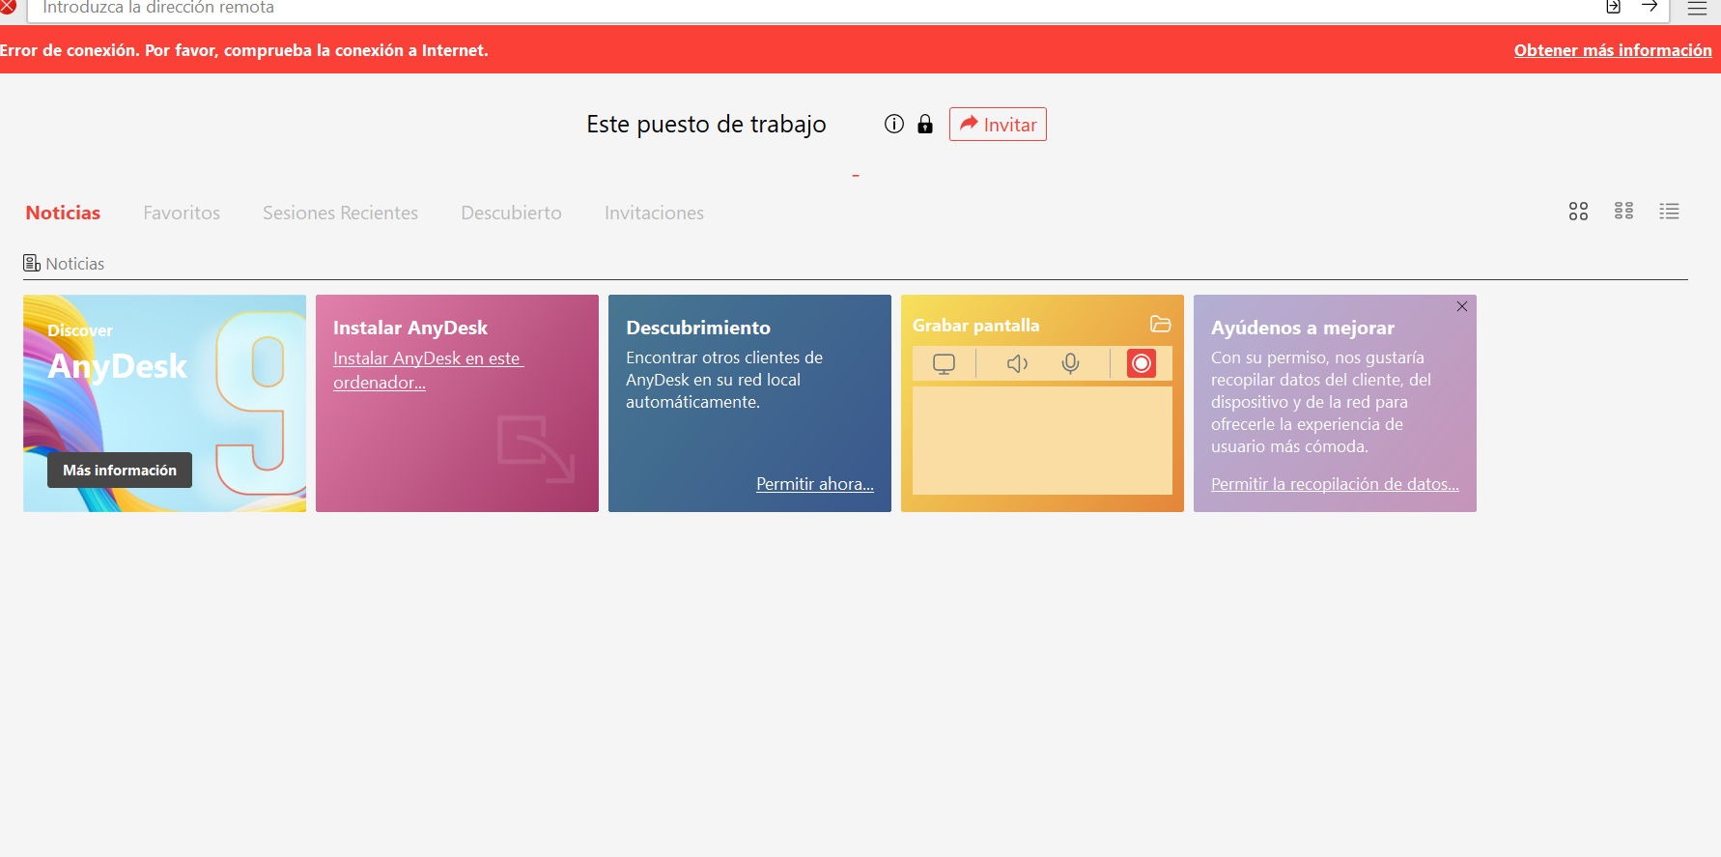This screenshot has width=1721, height=857.
Task: Start screen recording with red button
Action: pyautogui.click(x=1141, y=363)
